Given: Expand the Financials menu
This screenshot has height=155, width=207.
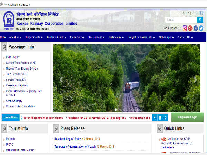Looking at the screenshot, I should [77, 37].
